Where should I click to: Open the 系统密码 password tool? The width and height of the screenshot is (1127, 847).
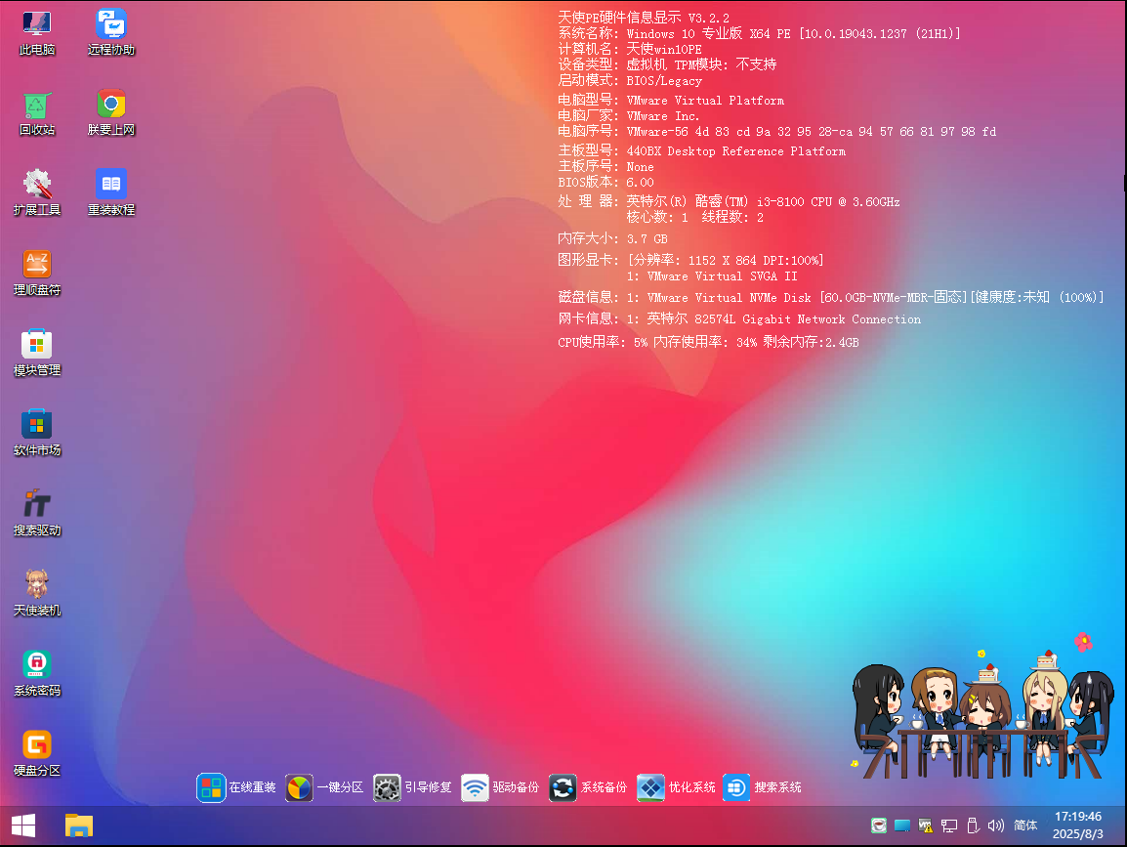(x=36, y=664)
